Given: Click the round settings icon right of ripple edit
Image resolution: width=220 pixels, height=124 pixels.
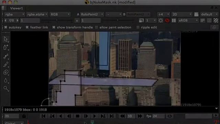Looking at the screenshot, I should [214, 28].
